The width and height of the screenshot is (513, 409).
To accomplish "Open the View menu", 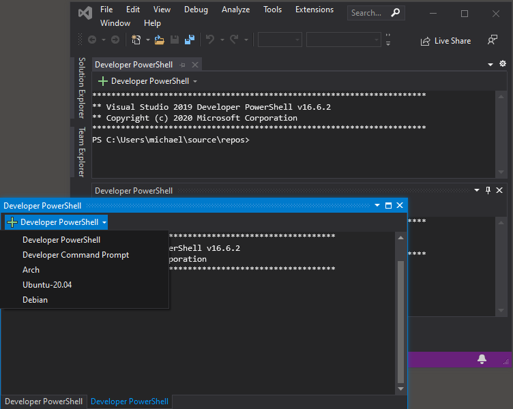I will [x=162, y=10].
